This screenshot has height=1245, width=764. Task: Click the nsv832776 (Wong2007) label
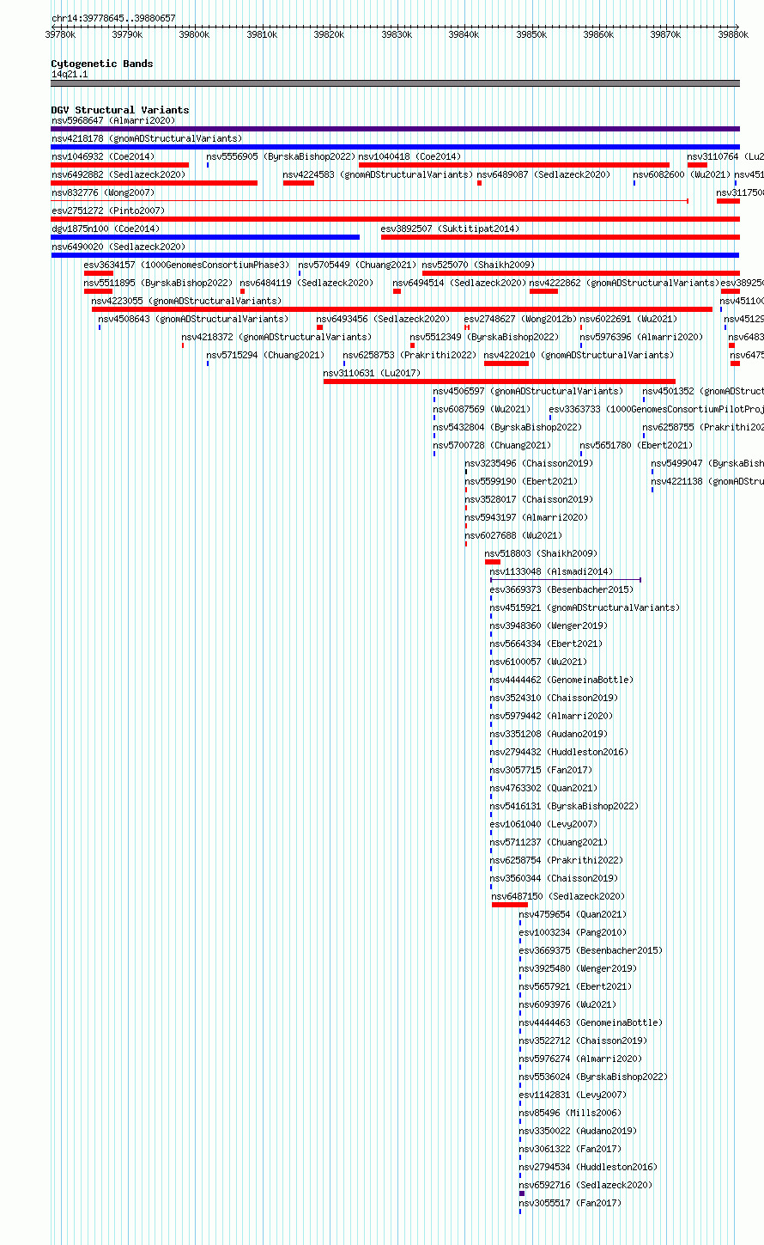click(x=103, y=192)
